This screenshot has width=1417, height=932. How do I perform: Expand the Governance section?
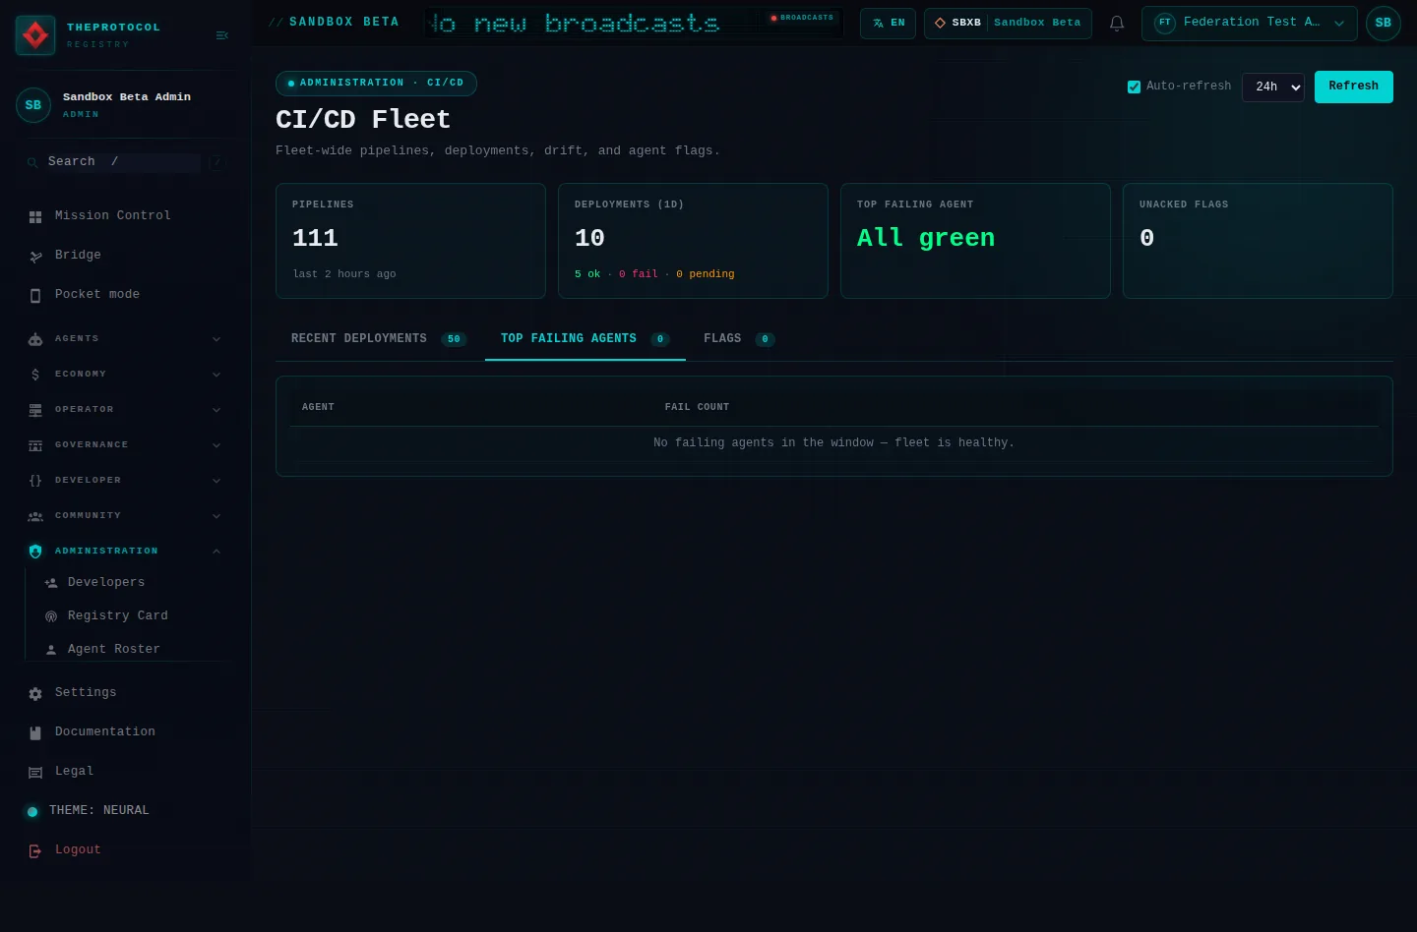(x=124, y=445)
